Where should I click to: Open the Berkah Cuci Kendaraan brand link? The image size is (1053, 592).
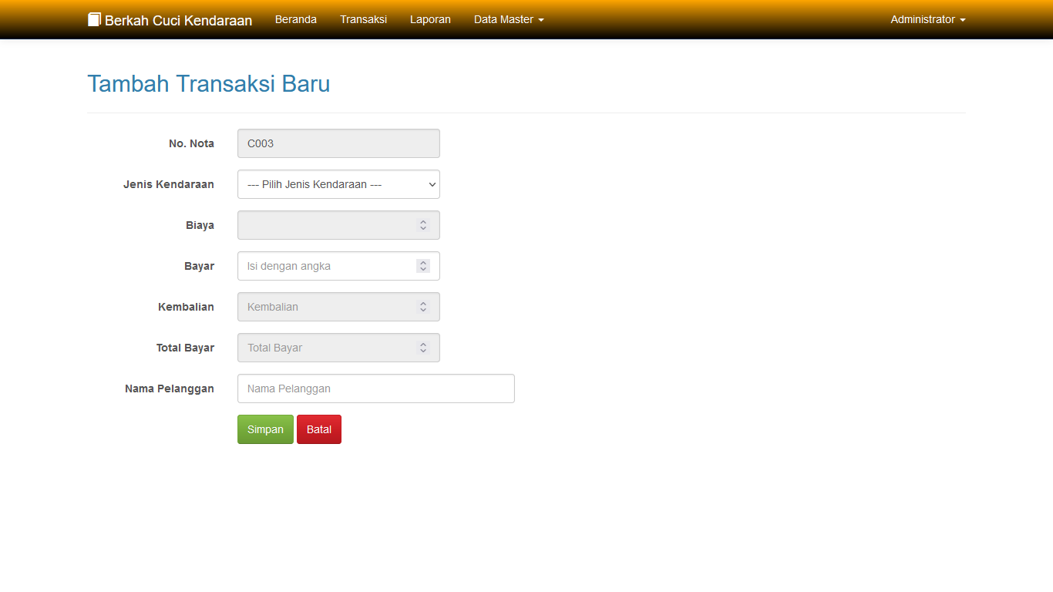170,20
